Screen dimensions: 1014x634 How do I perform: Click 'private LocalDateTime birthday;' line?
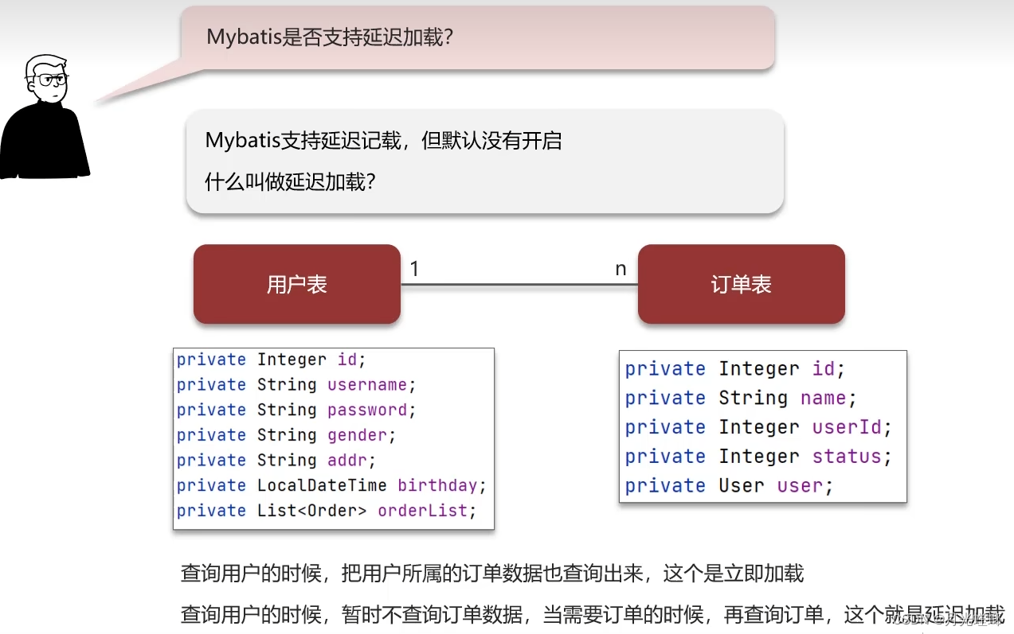coord(331,485)
